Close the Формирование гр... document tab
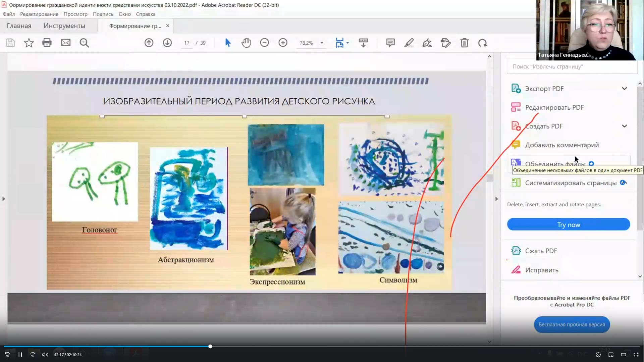 coord(168,25)
